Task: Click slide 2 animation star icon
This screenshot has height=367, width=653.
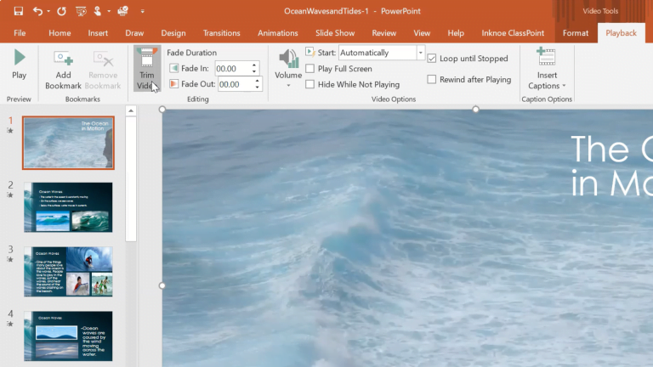Action: [x=10, y=195]
